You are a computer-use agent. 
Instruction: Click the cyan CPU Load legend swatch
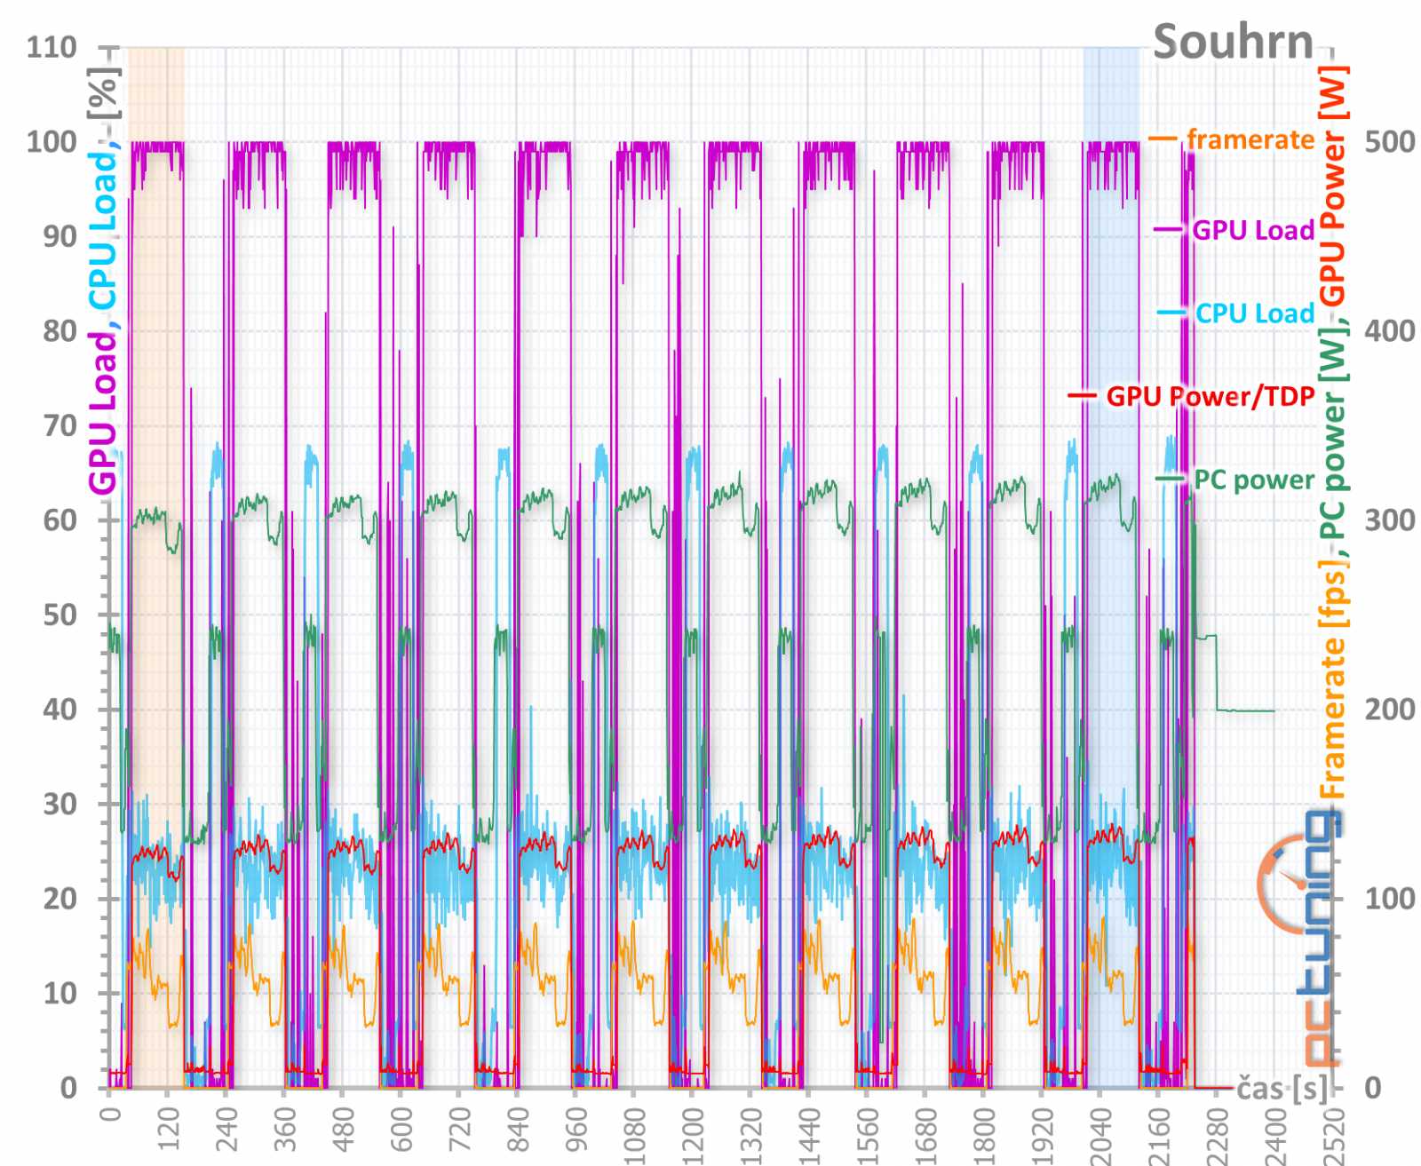[1171, 313]
